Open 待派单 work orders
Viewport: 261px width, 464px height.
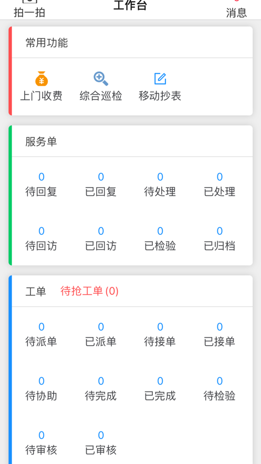(41, 335)
